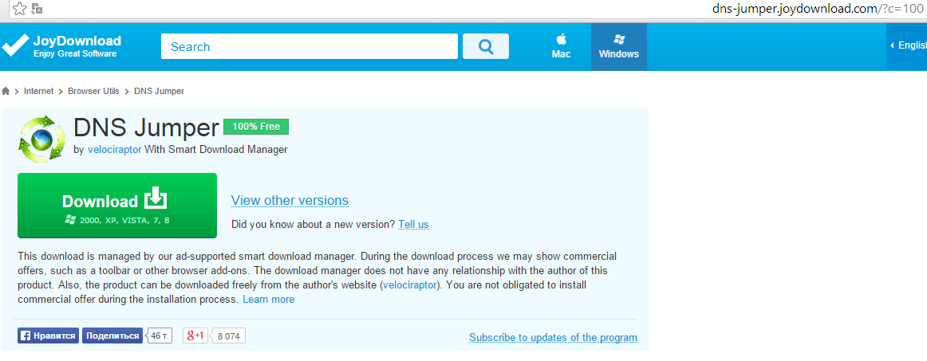927x361 pixels.
Task: Click the DNS Jumper breadcrumb
Action: point(159,91)
